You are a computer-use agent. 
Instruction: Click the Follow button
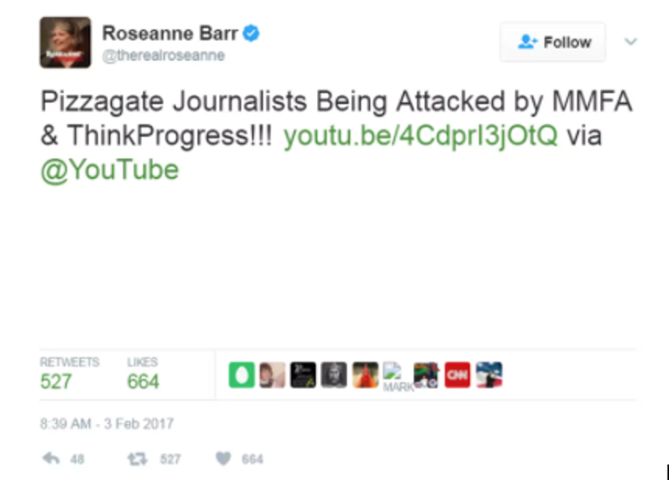coord(553,42)
